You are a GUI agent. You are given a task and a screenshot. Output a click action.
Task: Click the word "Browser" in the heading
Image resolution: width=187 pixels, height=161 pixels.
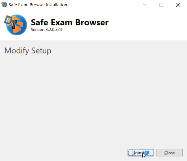tap(92, 22)
